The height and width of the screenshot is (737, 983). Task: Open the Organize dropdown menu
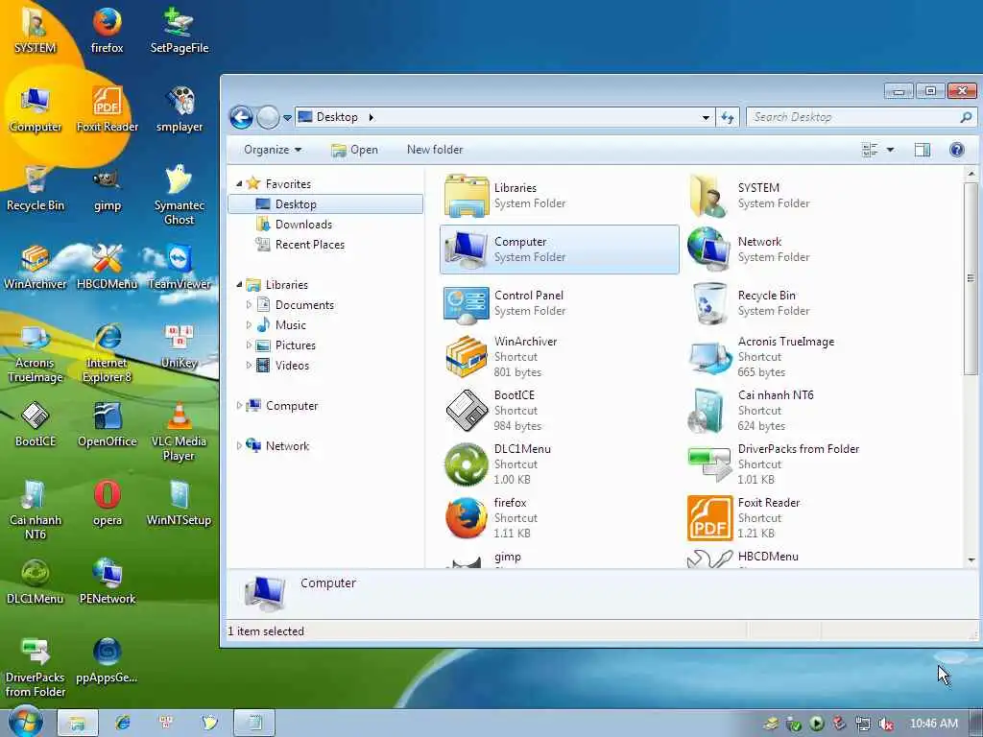[273, 150]
